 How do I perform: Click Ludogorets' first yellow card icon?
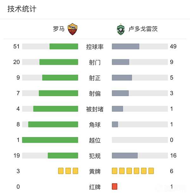click(x=115, y=171)
